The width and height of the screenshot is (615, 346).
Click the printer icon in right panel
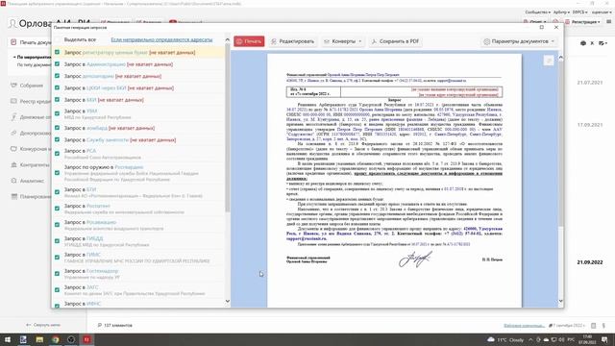pos(583,43)
